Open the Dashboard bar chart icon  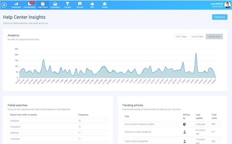[x=16, y=4]
